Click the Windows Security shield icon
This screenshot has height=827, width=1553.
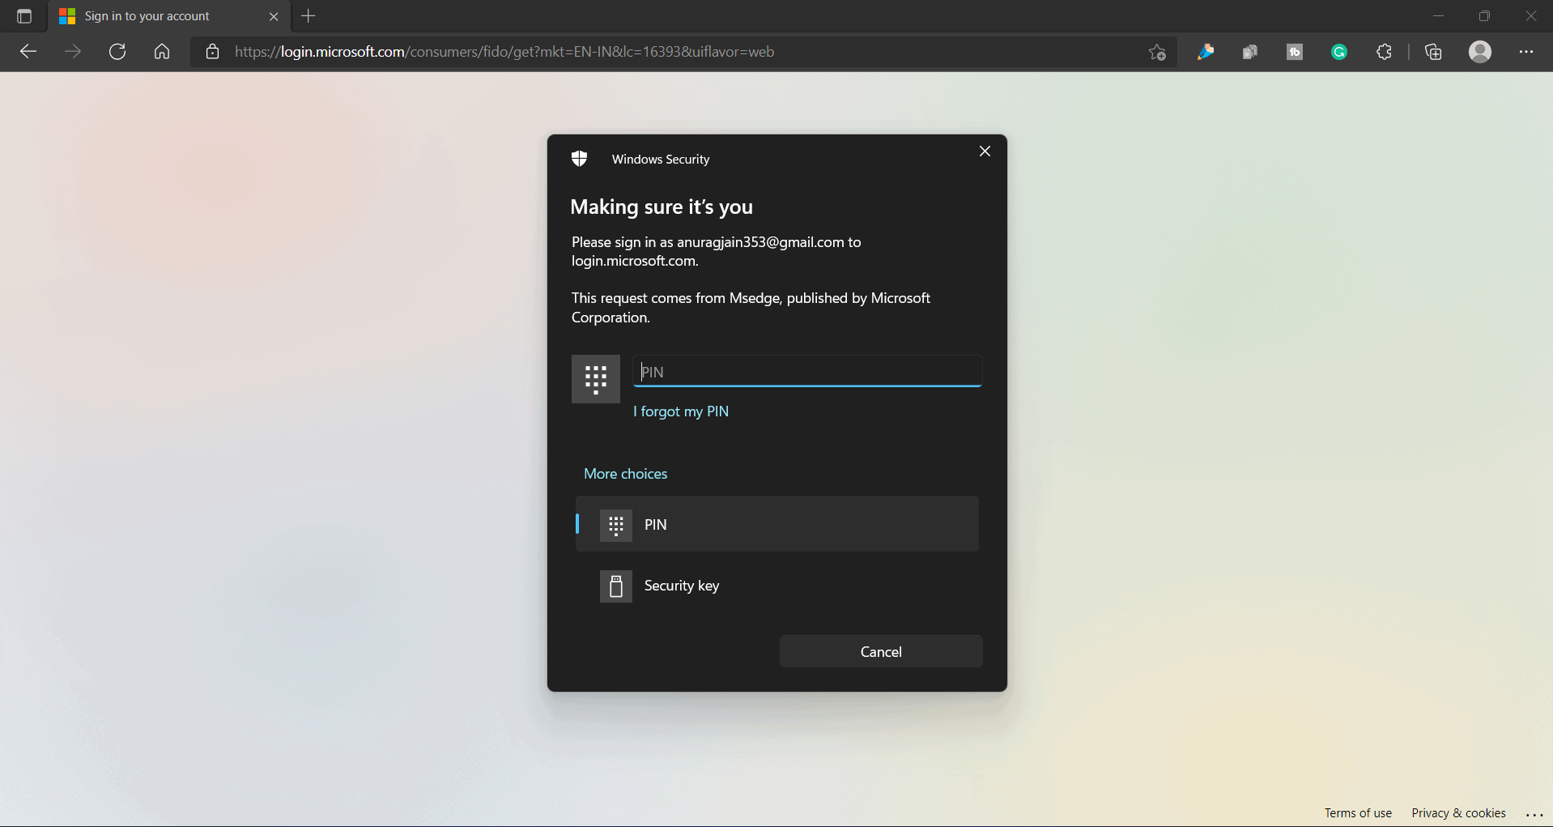pyautogui.click(x=579, y=159)
